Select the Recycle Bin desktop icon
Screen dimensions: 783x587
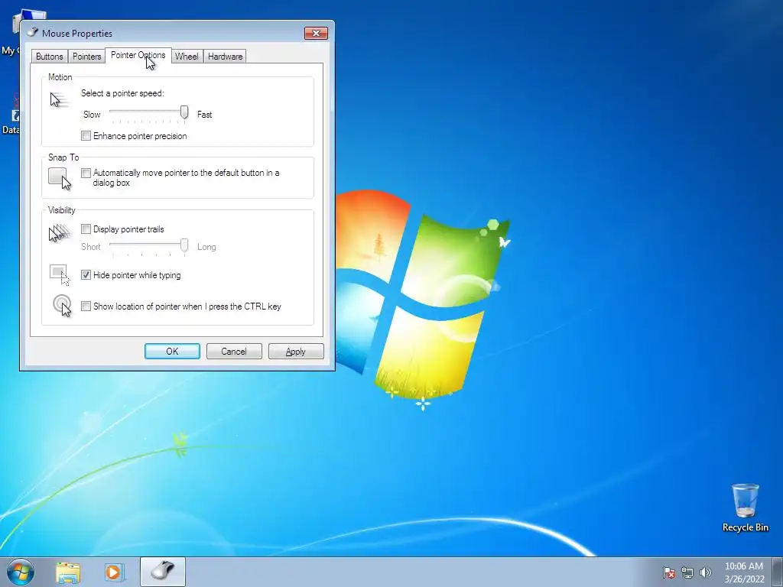pyautogui.click(x=745, y=508)
